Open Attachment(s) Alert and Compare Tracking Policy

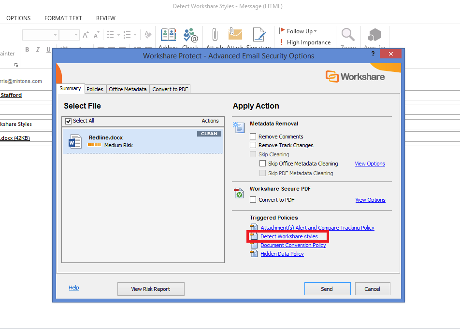(x=317, y=228)
